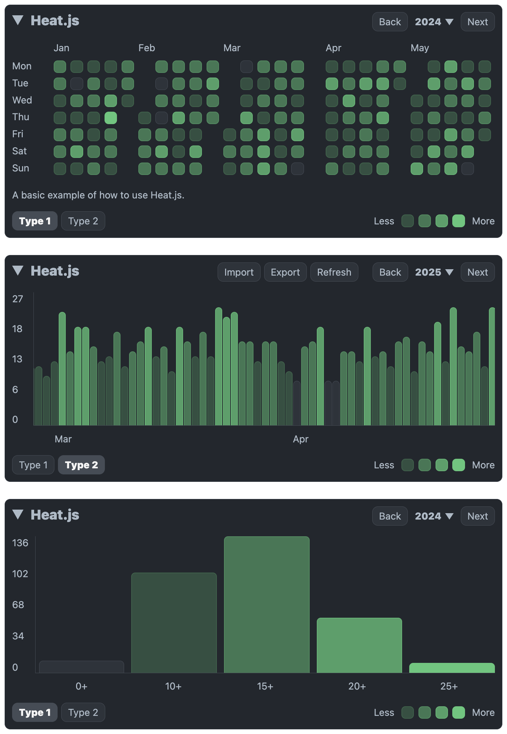Click the description text about Heat.js
The image size is (507, 734).
[x=98, y=195]
